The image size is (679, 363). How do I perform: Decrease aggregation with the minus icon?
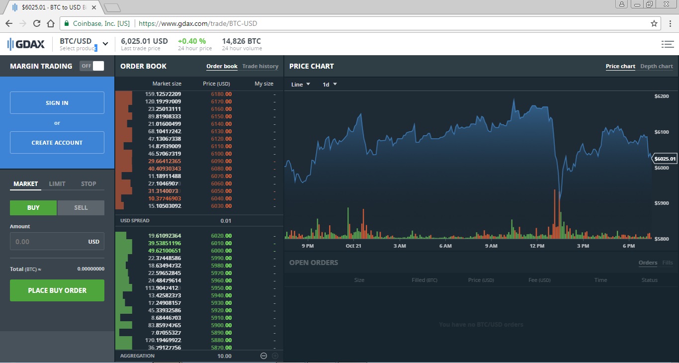click(x=264, y=356)
